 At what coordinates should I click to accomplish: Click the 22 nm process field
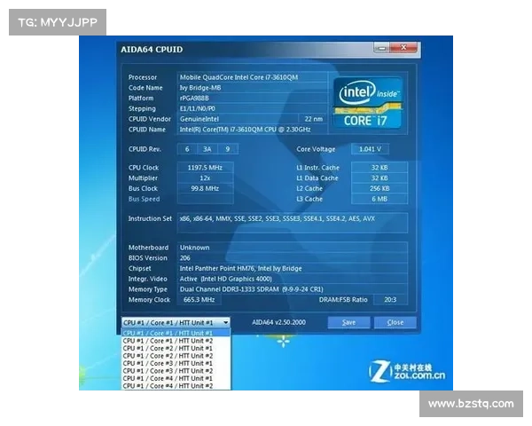(313, 119)
